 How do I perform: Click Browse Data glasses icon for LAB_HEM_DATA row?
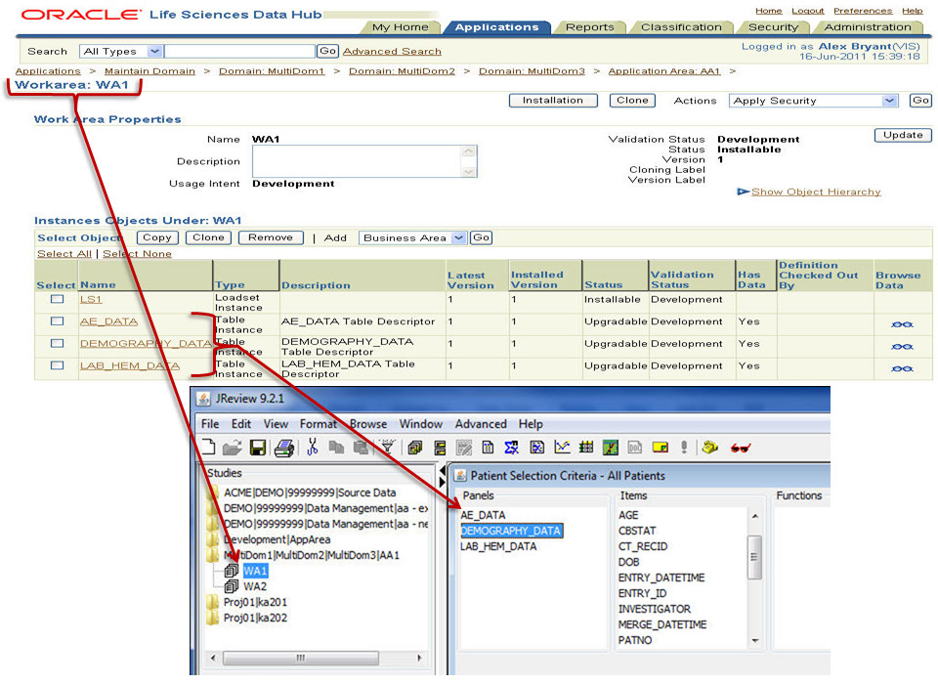[902, 368]
